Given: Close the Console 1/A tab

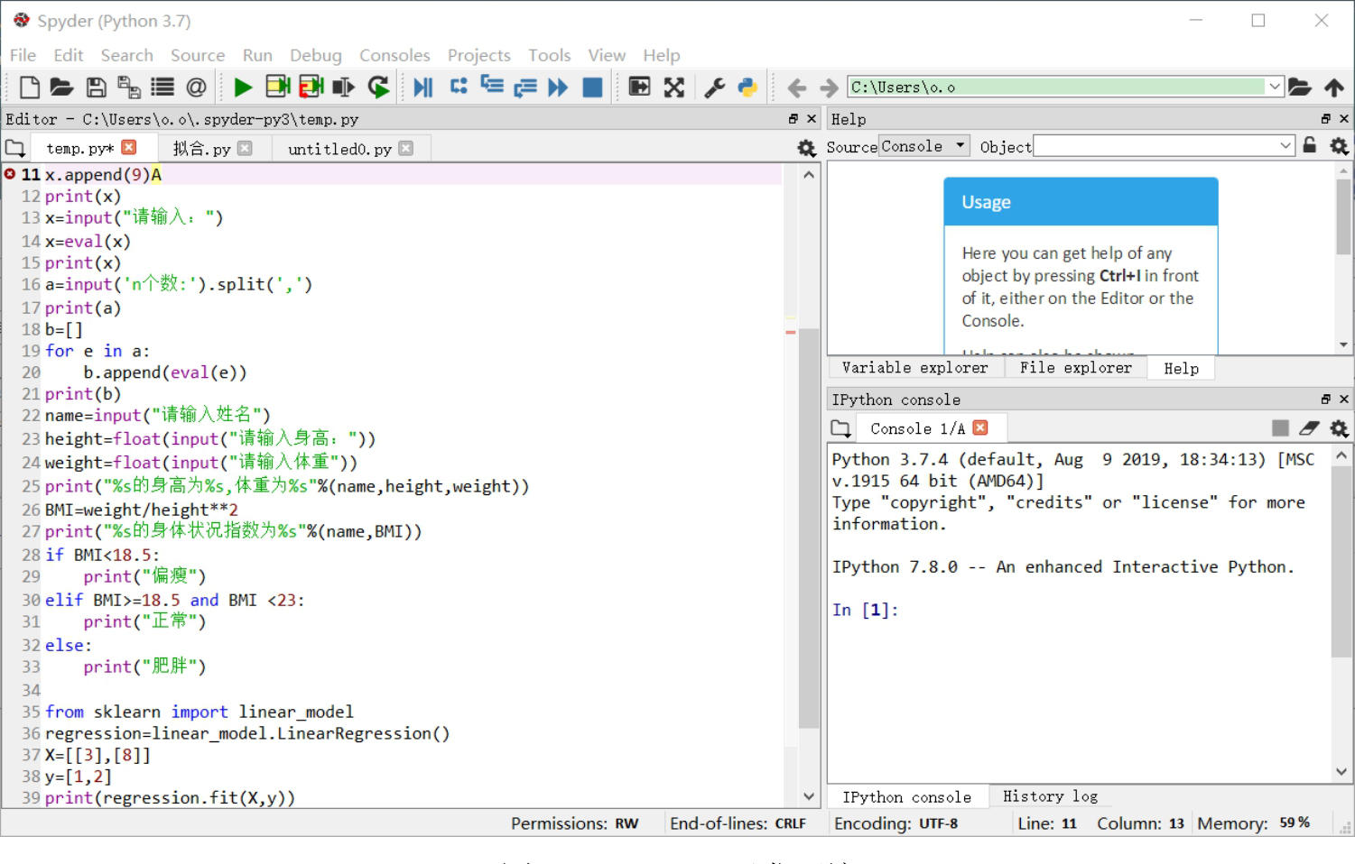Looking at the screenshot, I should (980, 428).
